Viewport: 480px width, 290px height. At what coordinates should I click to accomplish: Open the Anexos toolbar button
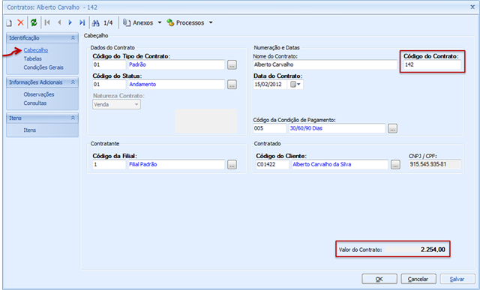[138, 22]
